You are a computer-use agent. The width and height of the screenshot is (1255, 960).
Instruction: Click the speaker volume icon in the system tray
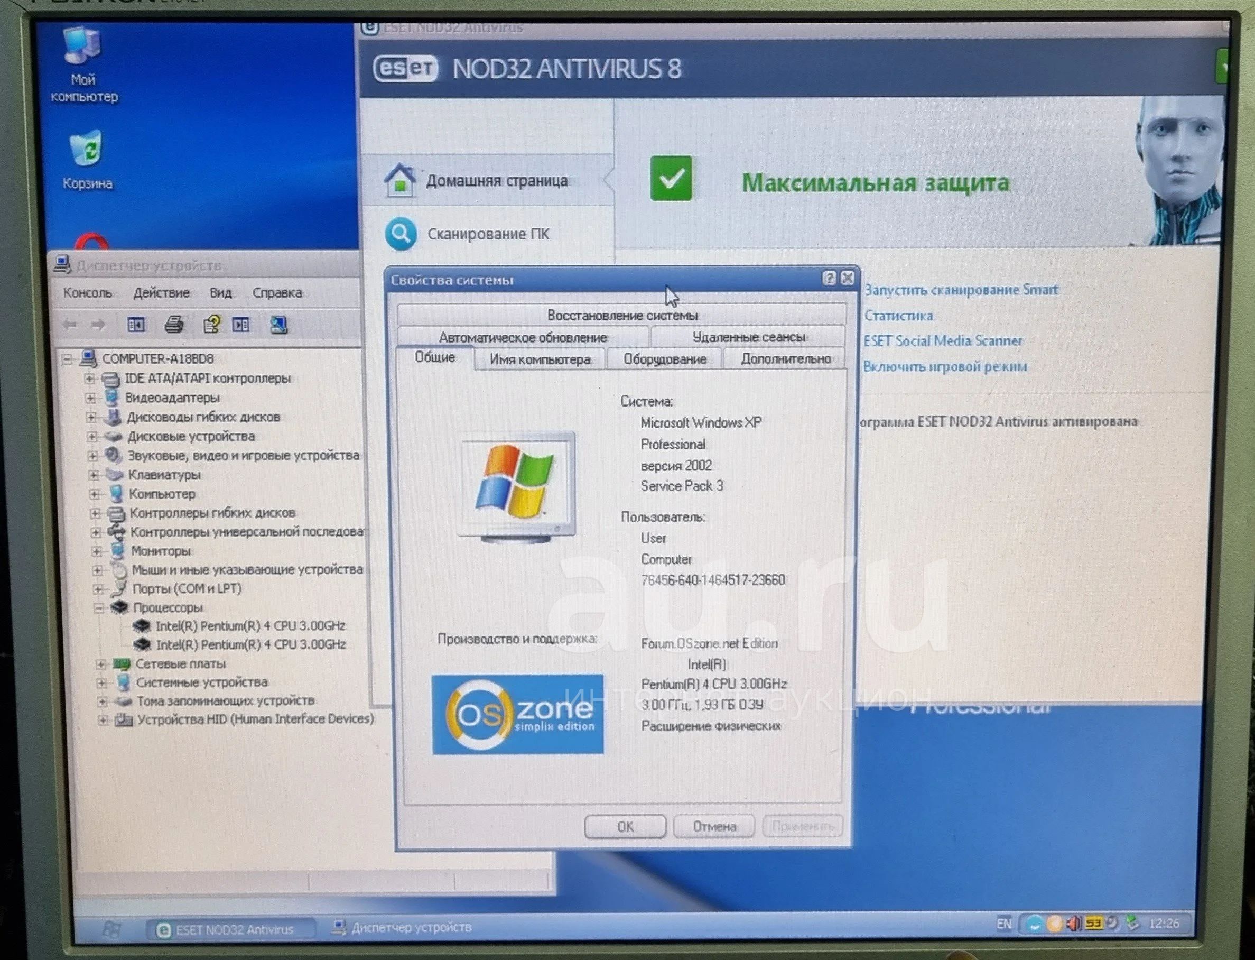(1074, 923)
